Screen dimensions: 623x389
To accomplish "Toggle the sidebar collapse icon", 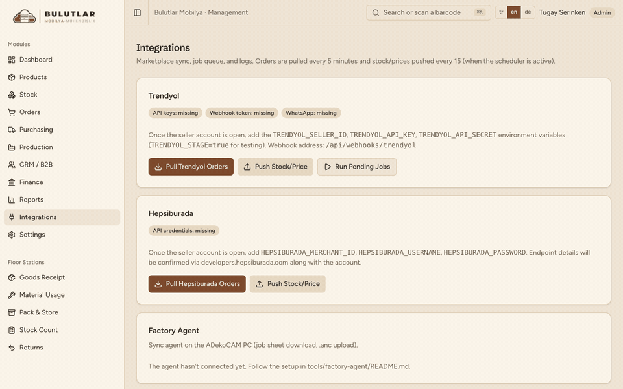I will 137,13.
